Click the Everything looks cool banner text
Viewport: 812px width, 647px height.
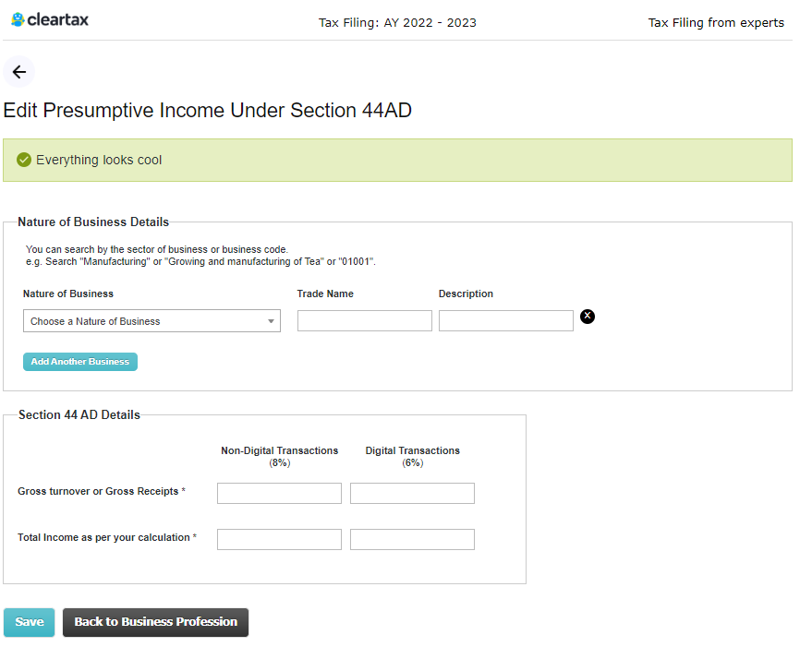[99, 160]
